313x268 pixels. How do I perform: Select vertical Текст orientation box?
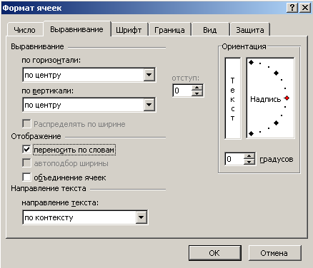coord(233,98)
